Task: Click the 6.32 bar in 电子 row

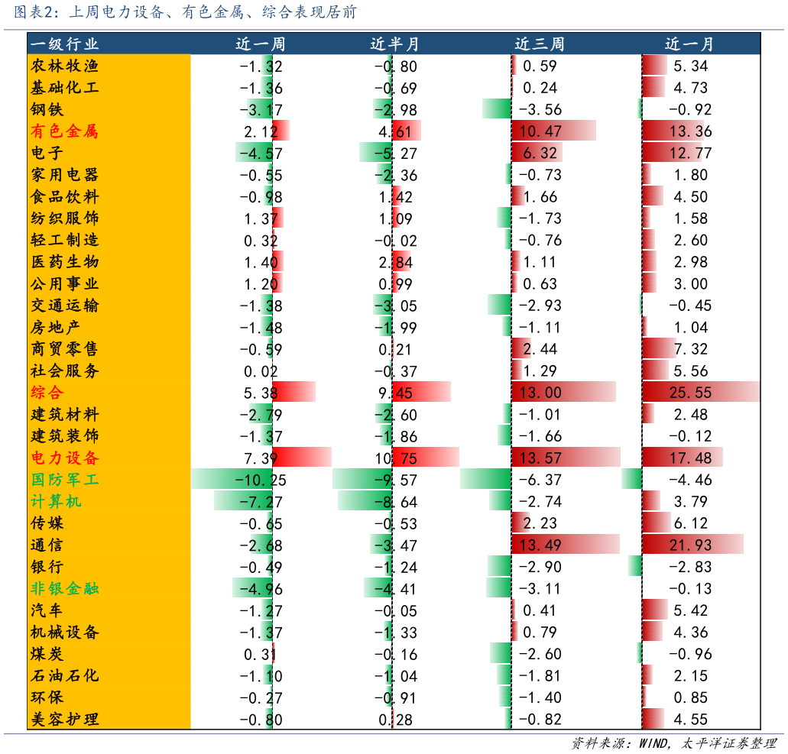Action: tap(537, 153)
